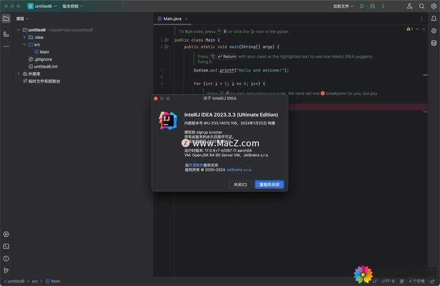Click untitled6 breadcrumb in status bar
Image resolution: width=440 pixels, height=286 pixels.
[16, 281]
